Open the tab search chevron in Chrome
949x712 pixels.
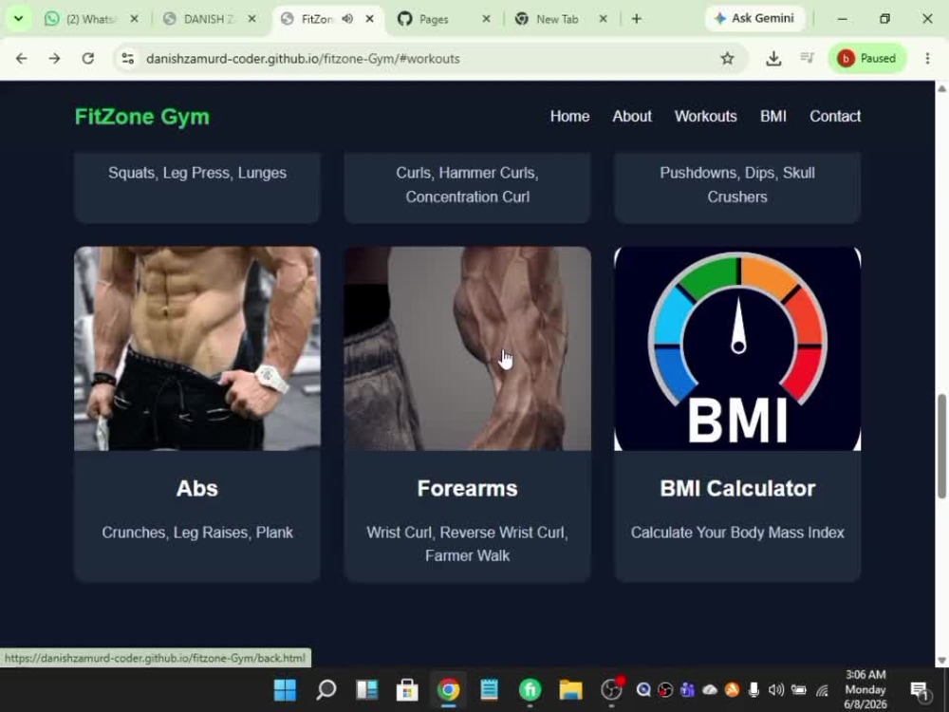[x=18, y=19]
